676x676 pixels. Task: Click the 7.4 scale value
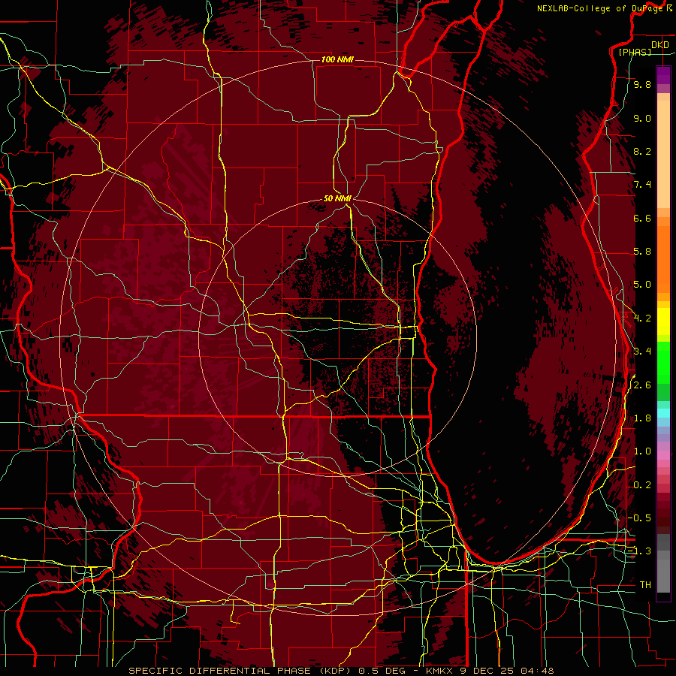point(642,185)
